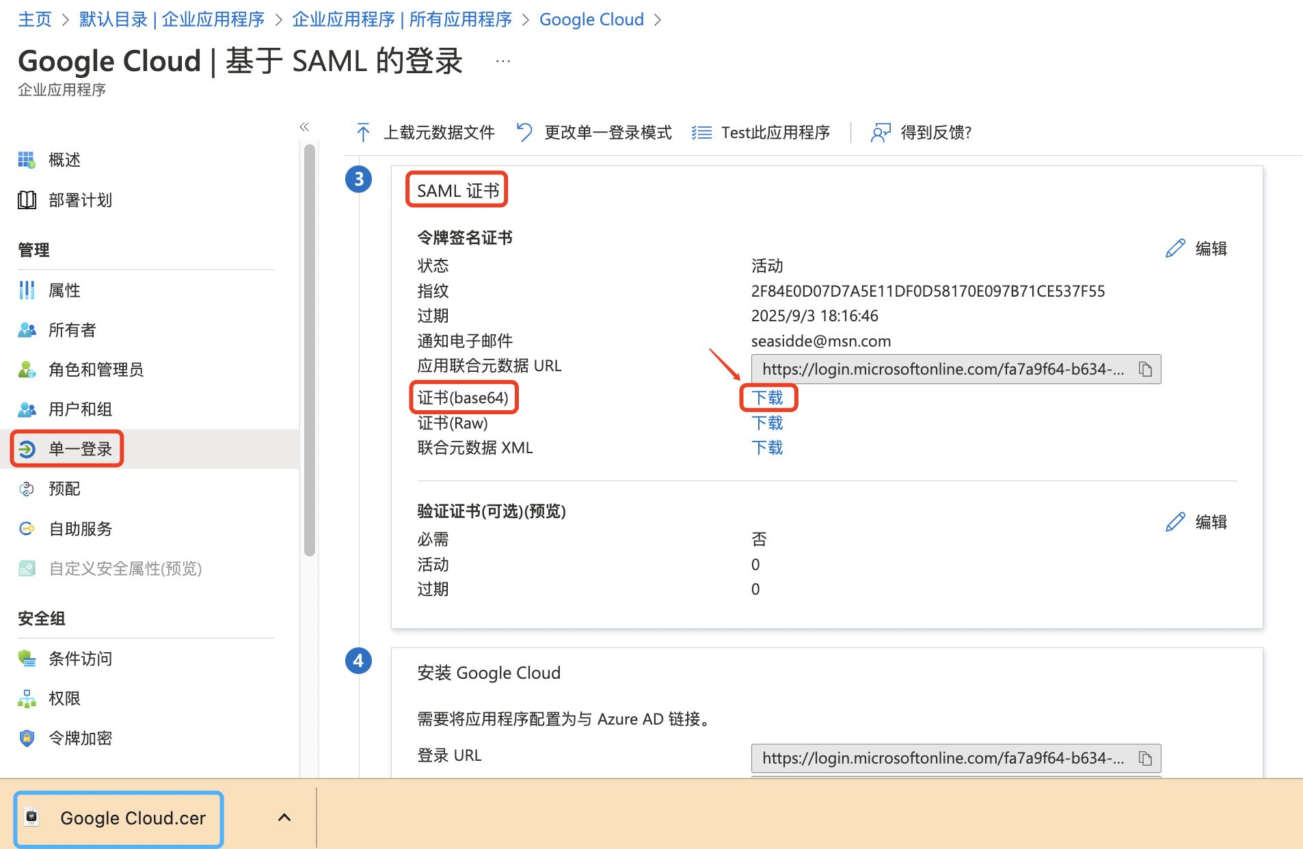Open the 条件访问 conditional access icon
This screenshot has height=849, width=1303.
[27, 659]
